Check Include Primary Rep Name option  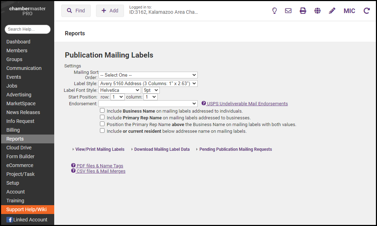coord(102,117)
